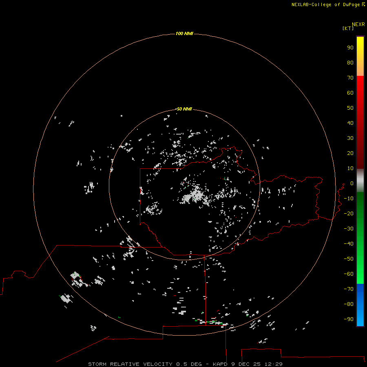
Task: Select the -20 value on velocity scale
Action: coord(349,213)
